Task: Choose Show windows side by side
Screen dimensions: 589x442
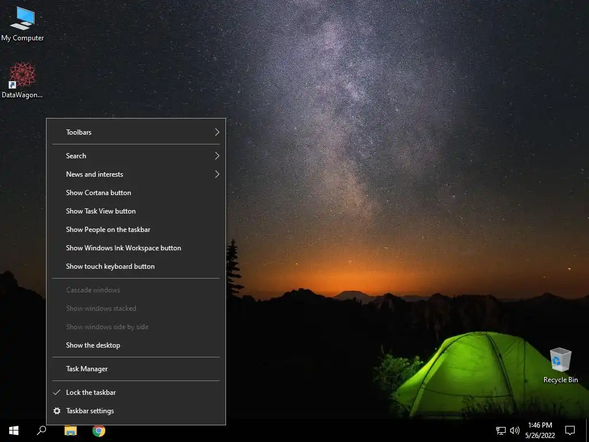Action: [x=136, y=327]
